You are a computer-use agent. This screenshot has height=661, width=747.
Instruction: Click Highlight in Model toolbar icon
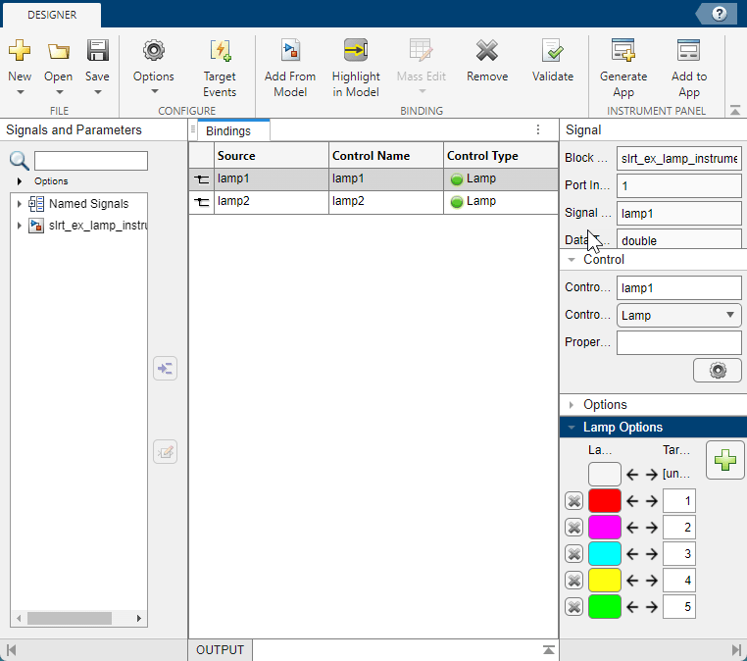click(x=355, y=52)
